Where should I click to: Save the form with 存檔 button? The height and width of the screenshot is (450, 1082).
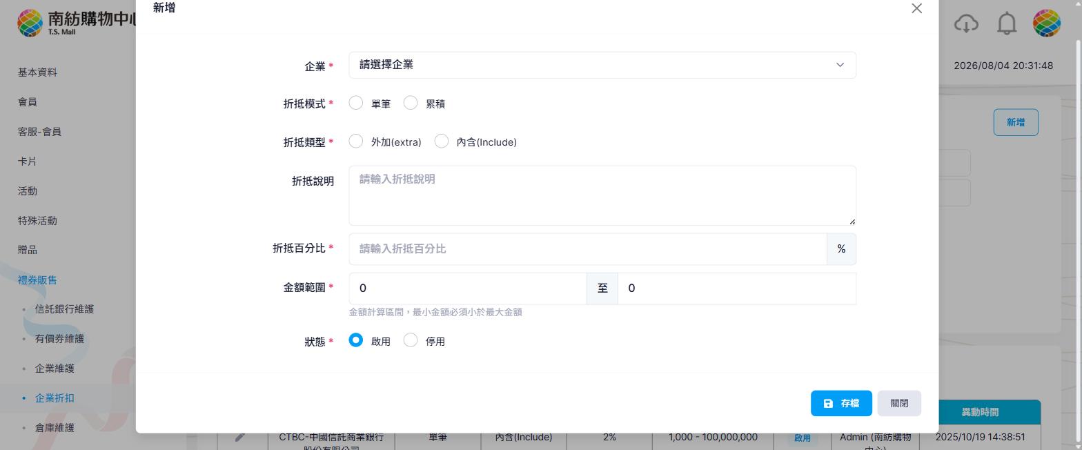pos(841,403)
